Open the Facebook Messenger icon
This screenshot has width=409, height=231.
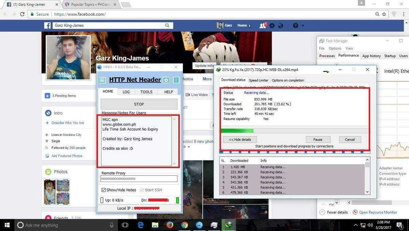point(272,26)
